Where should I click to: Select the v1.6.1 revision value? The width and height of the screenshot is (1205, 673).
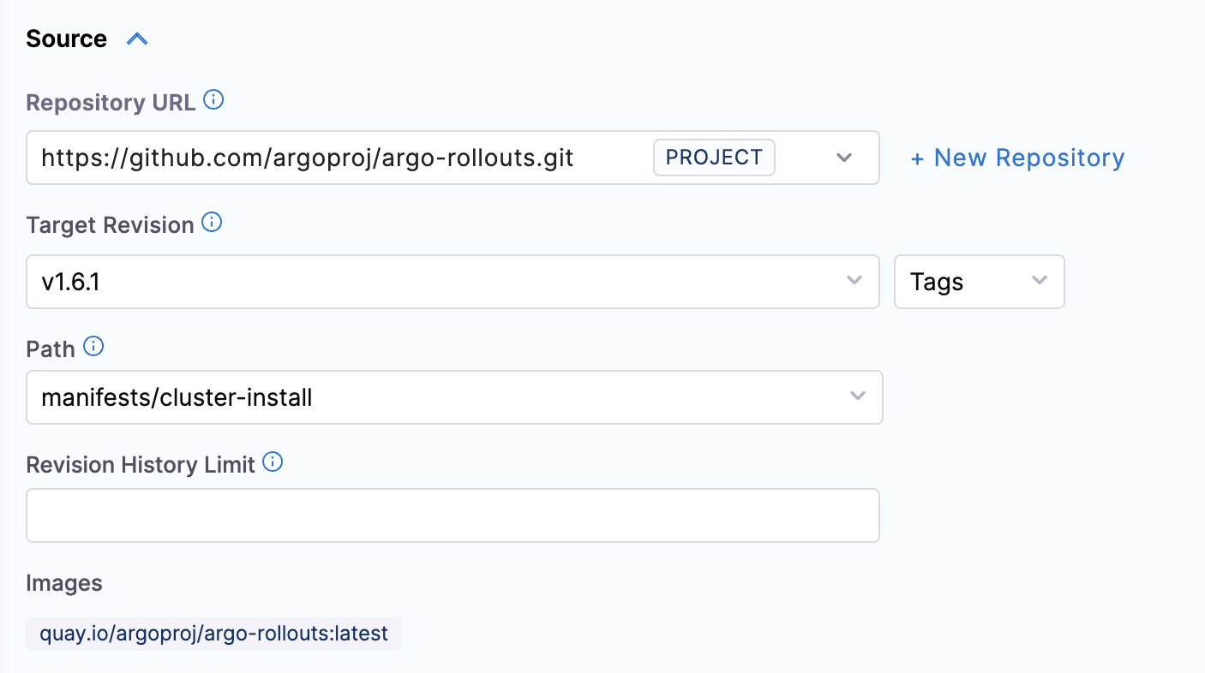pyautogui.click(x=70, y=282)
